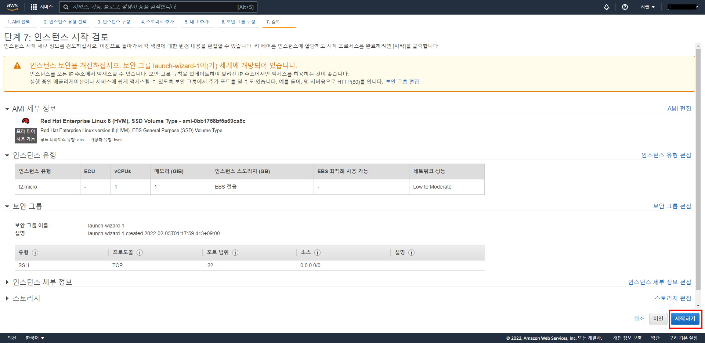Open the services grid menu icon
705x343 pixels.
[x=34, y=7]
